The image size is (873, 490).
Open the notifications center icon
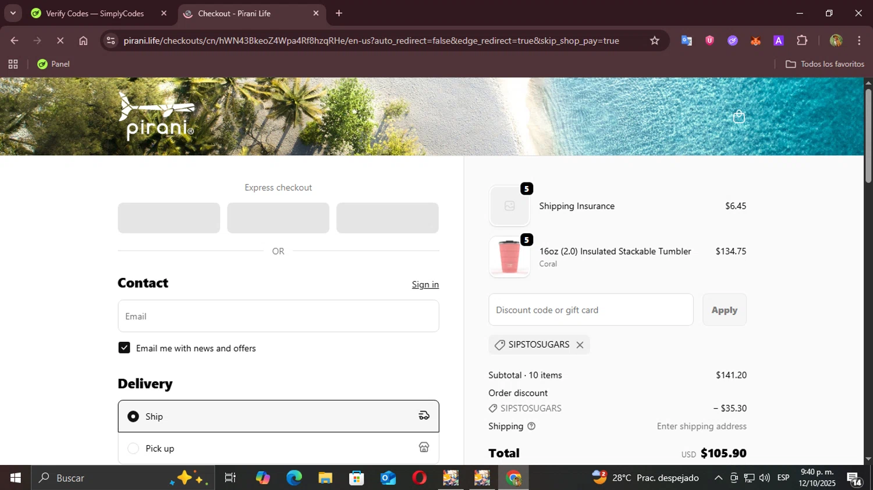[x=854, y=479]
